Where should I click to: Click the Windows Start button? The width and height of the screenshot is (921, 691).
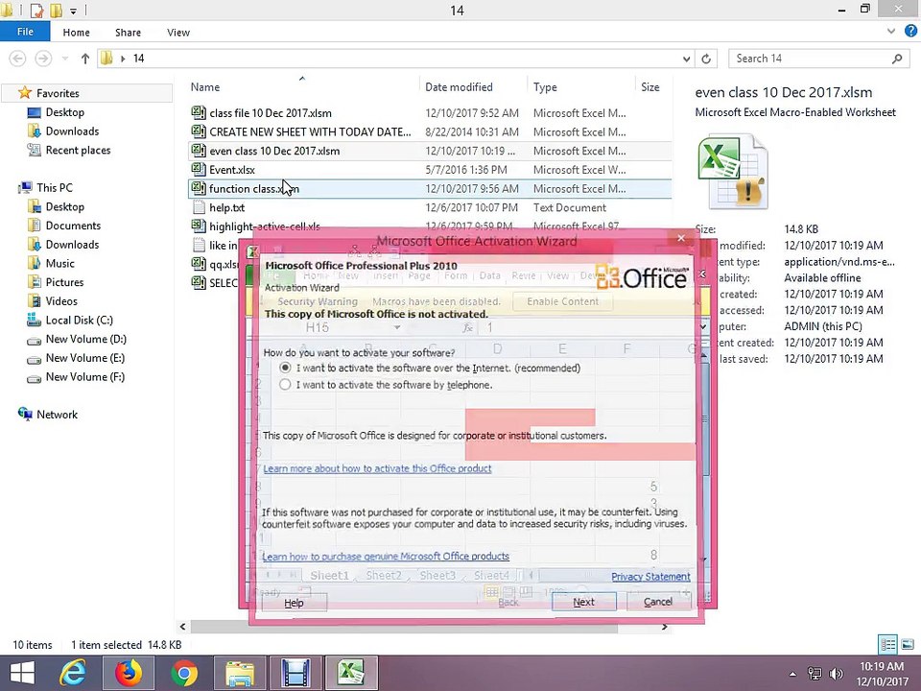(22, 673)
